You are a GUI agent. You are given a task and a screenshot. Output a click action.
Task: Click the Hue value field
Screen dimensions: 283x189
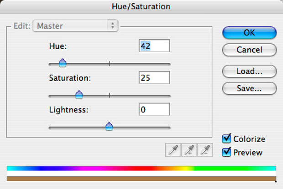(x=154, y=46)
